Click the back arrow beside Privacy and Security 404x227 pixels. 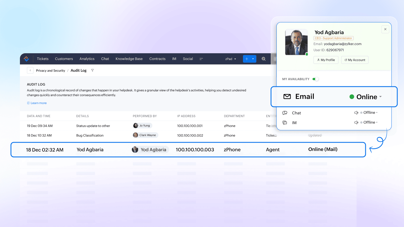30,70
